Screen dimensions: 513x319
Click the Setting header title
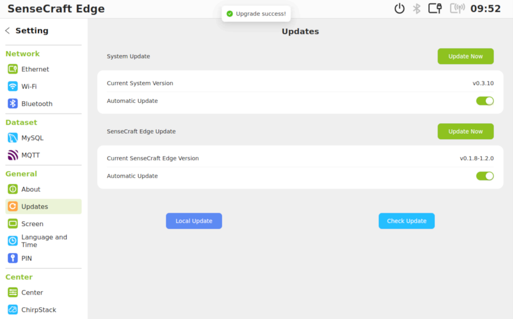click(x=32, y=30)
